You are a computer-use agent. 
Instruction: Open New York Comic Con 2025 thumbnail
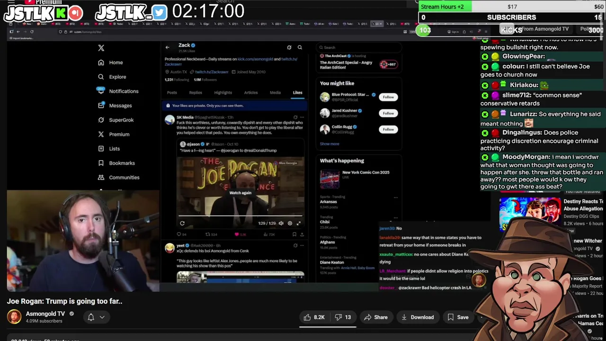pos(330,179)
